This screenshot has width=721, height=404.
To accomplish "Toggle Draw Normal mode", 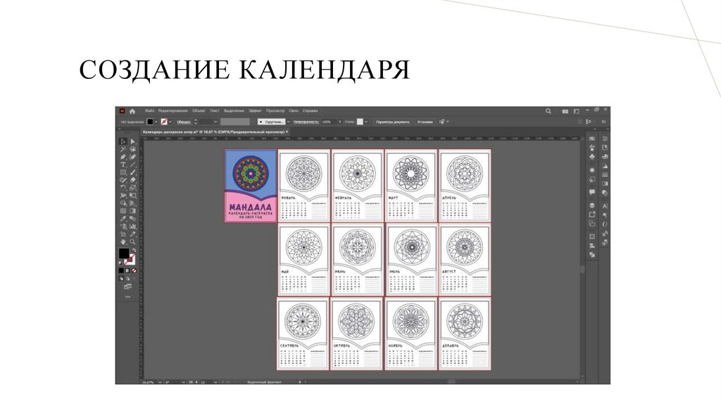I will click(x=121, y=277).
